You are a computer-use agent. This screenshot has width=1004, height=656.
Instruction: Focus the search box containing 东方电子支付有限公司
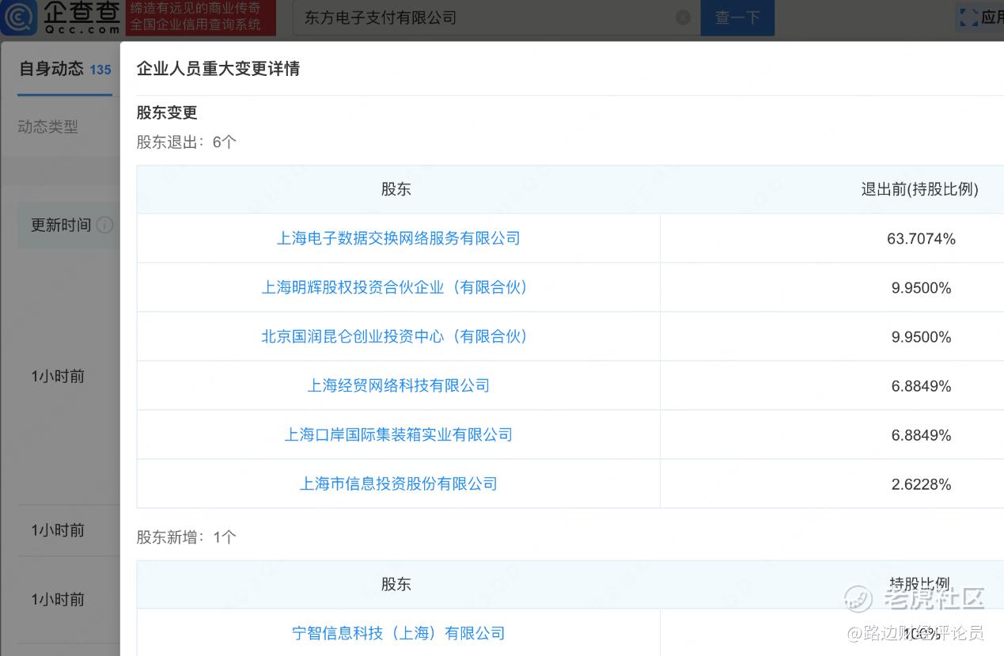point(496,17)
